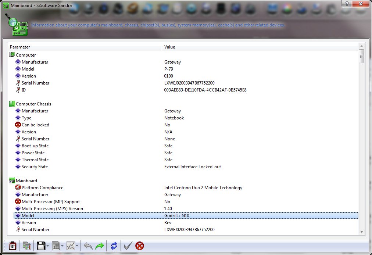This screenshot has height=255, width=372.
Task: Click the Multi-Processing (MPS) Version row label
Action: [52, 208]
